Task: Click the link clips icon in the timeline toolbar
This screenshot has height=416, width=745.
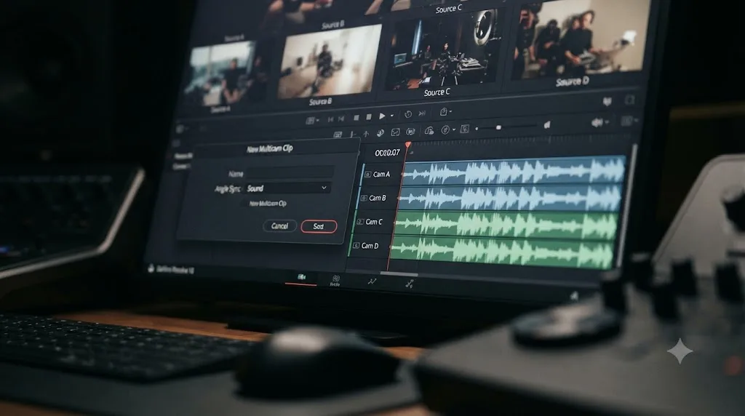Action: pyautogui.click(x=380, y=133)
